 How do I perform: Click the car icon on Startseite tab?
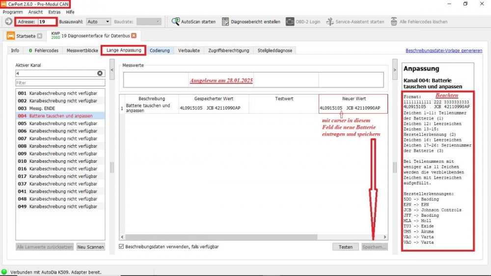(x=11, y=36)
